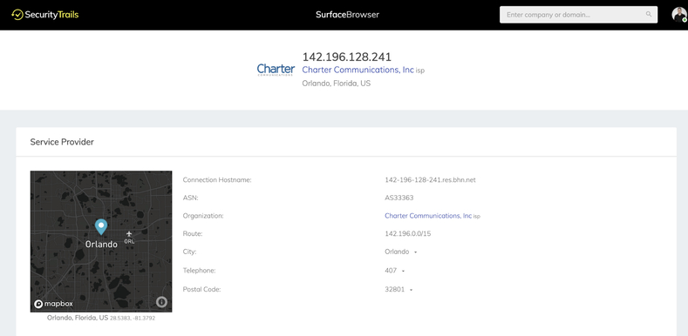Click the Connection Hostname label
Image resolution: width=688 pixels, height=336 pixels.
pyautogui.click(x=217, y=179)
